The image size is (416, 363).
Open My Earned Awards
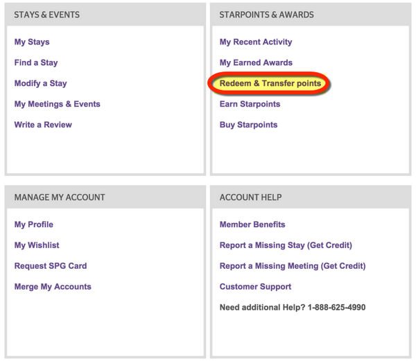[x=256, y=62]
